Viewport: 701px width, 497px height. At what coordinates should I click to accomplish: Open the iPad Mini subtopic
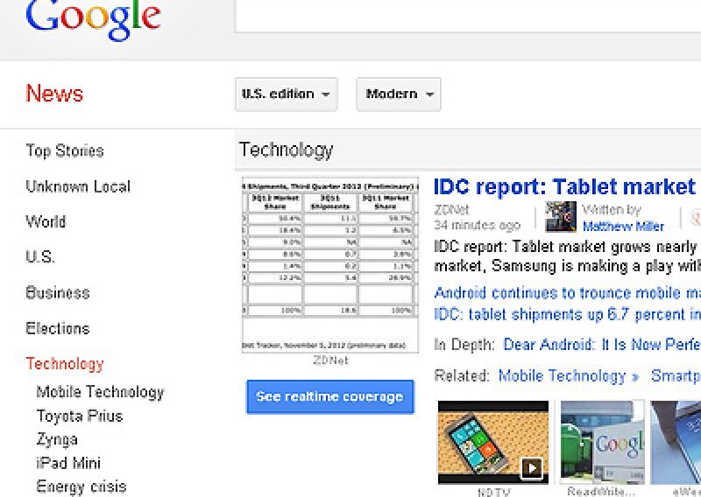click(x=68, y=463)
